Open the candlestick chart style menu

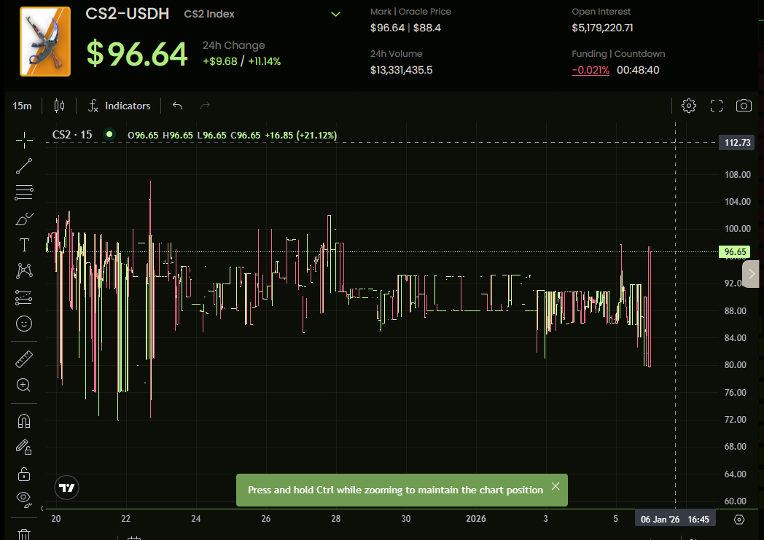(x=59, y=106)
